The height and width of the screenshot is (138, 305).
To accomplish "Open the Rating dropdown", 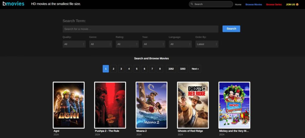I will 127,44.
